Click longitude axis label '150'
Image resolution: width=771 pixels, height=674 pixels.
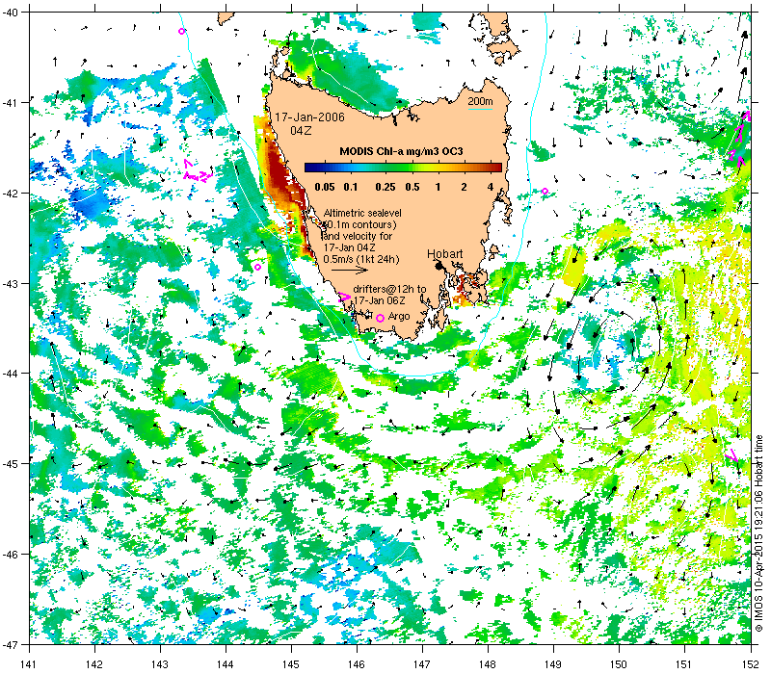(619, 664)
